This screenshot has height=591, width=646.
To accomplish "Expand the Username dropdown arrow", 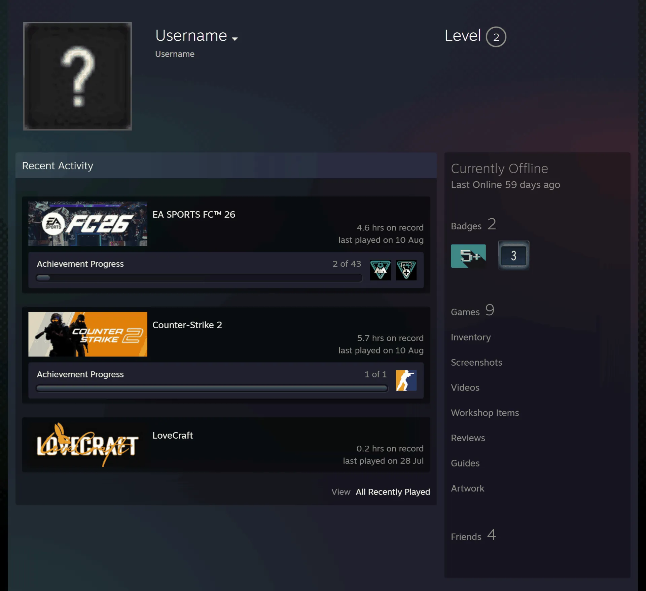I will pos(235,39).
